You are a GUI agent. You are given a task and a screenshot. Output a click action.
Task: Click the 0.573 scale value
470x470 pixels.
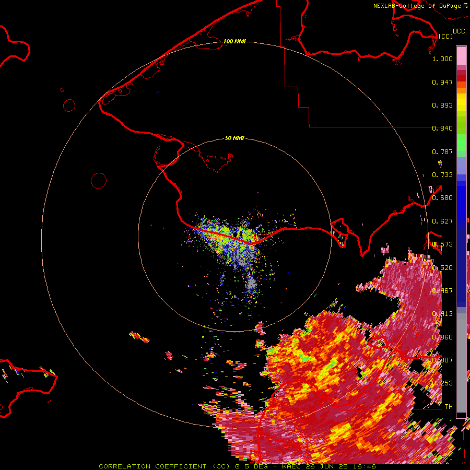(442, 244)
